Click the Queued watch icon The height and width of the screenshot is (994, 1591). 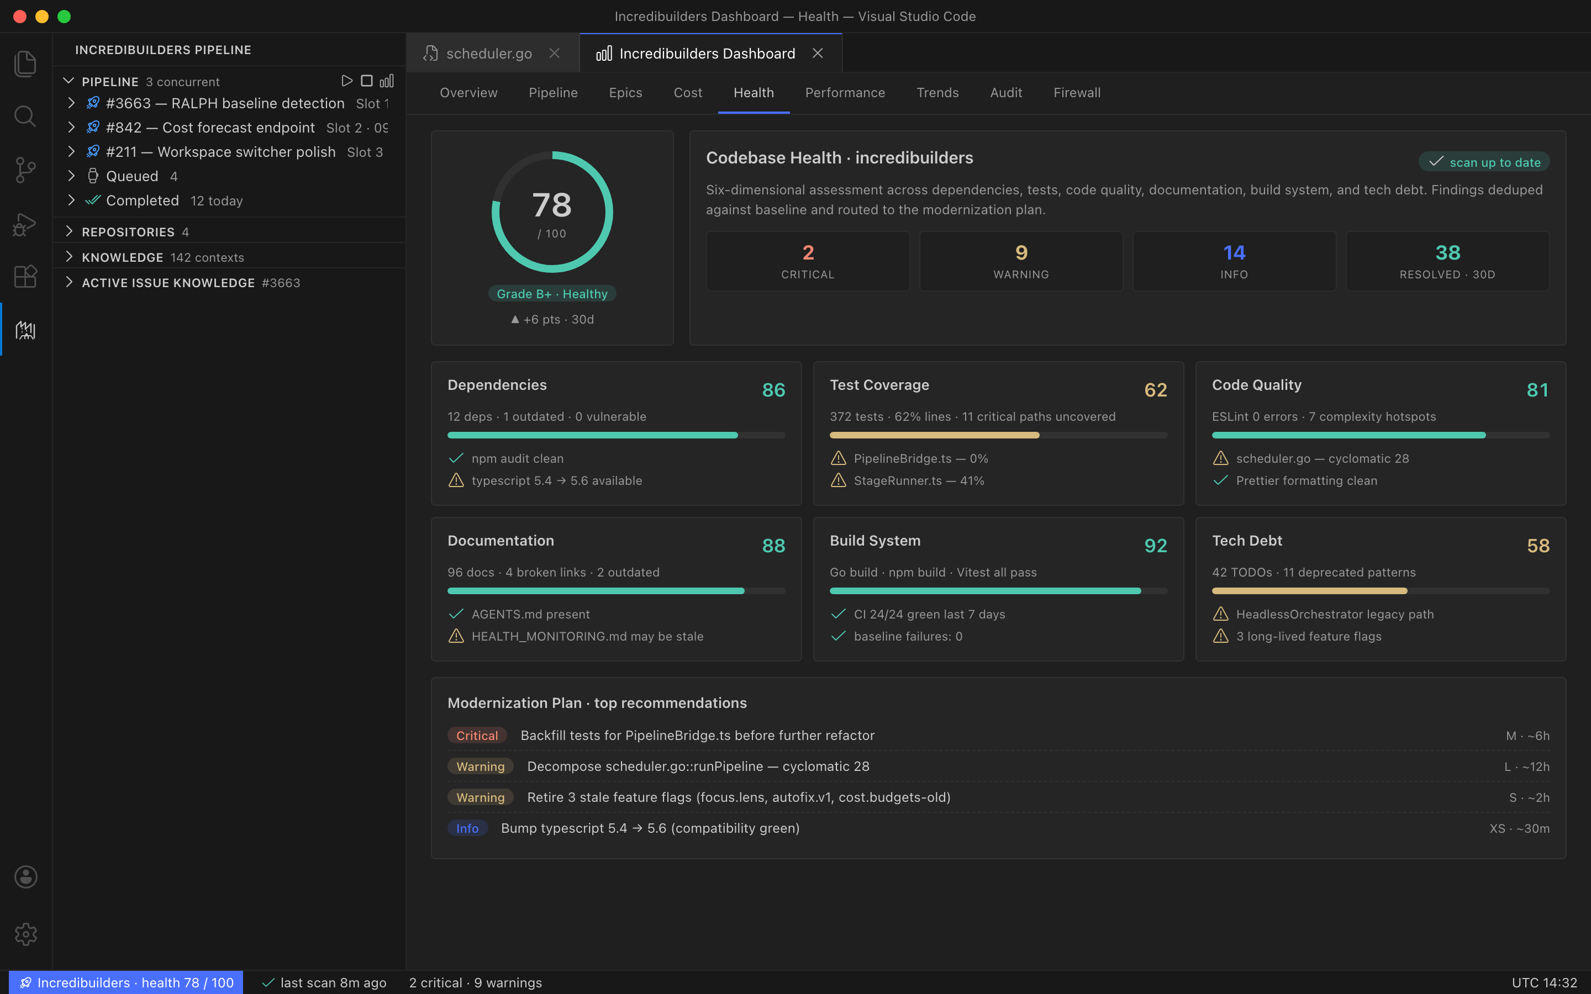tap(93, 176)
